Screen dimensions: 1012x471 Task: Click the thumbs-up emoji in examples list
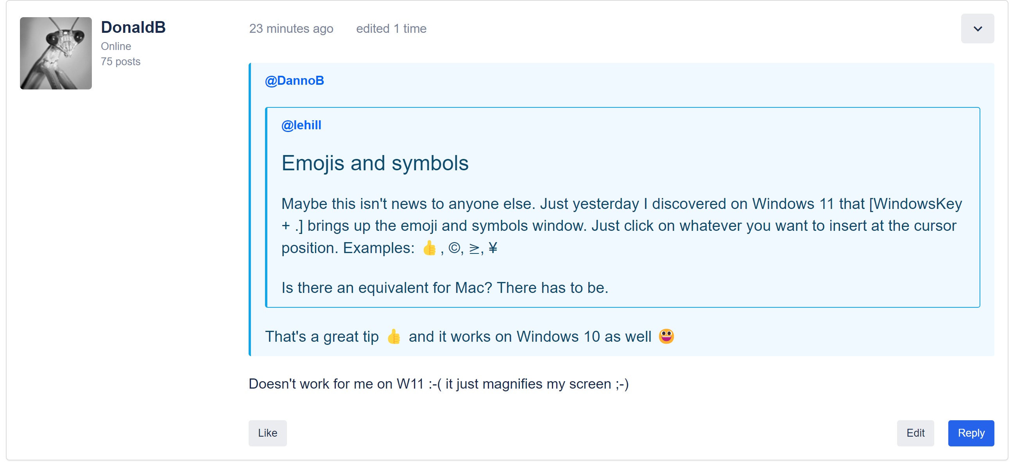coord(429,248)
